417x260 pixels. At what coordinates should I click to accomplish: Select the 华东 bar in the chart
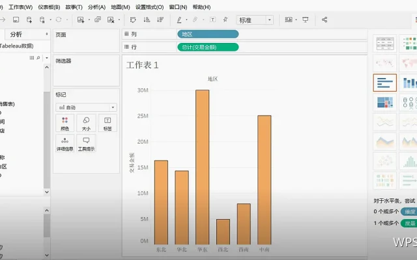pos(203,167)
